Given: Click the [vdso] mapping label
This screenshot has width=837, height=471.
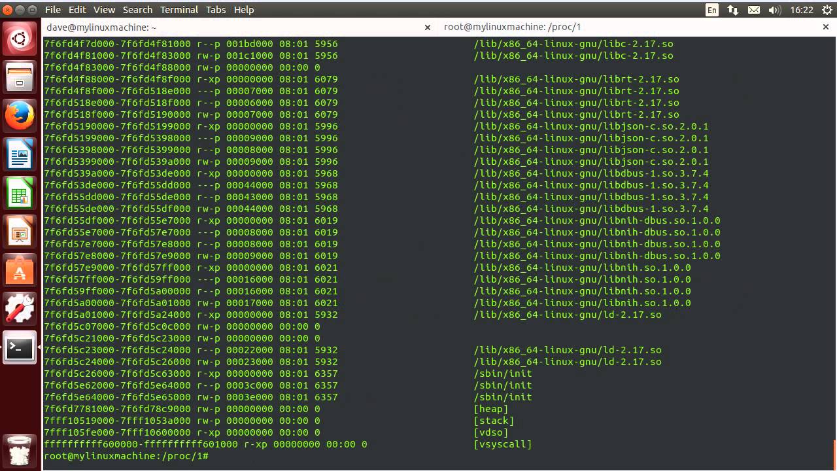Looking at the screenshot, I should point(491,432).
